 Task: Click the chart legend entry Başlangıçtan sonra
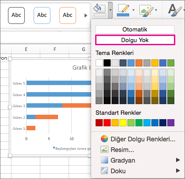point(72,148)
